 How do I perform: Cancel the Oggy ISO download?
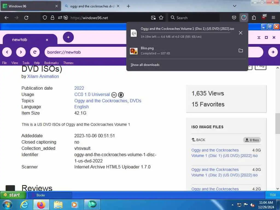pyautogui.click(x=241, y=33)
